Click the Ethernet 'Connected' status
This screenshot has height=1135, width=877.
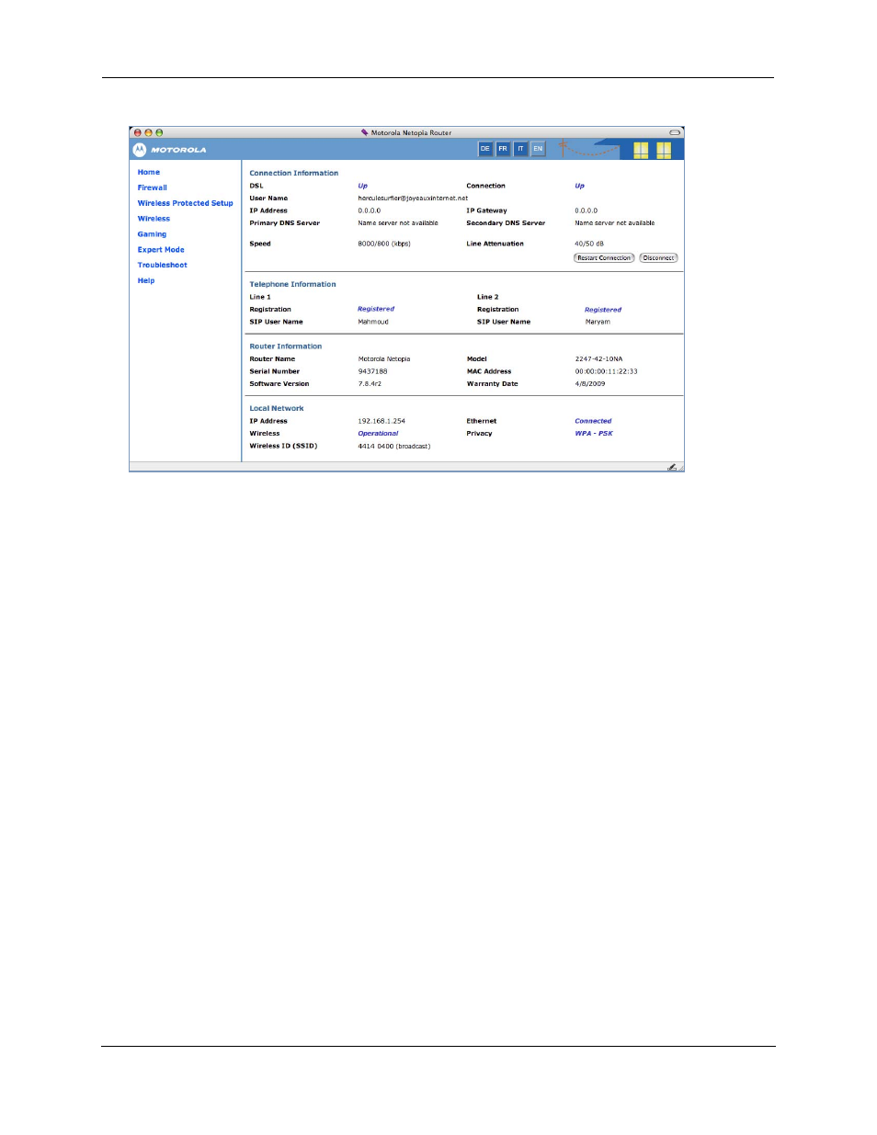pos(593,421)
